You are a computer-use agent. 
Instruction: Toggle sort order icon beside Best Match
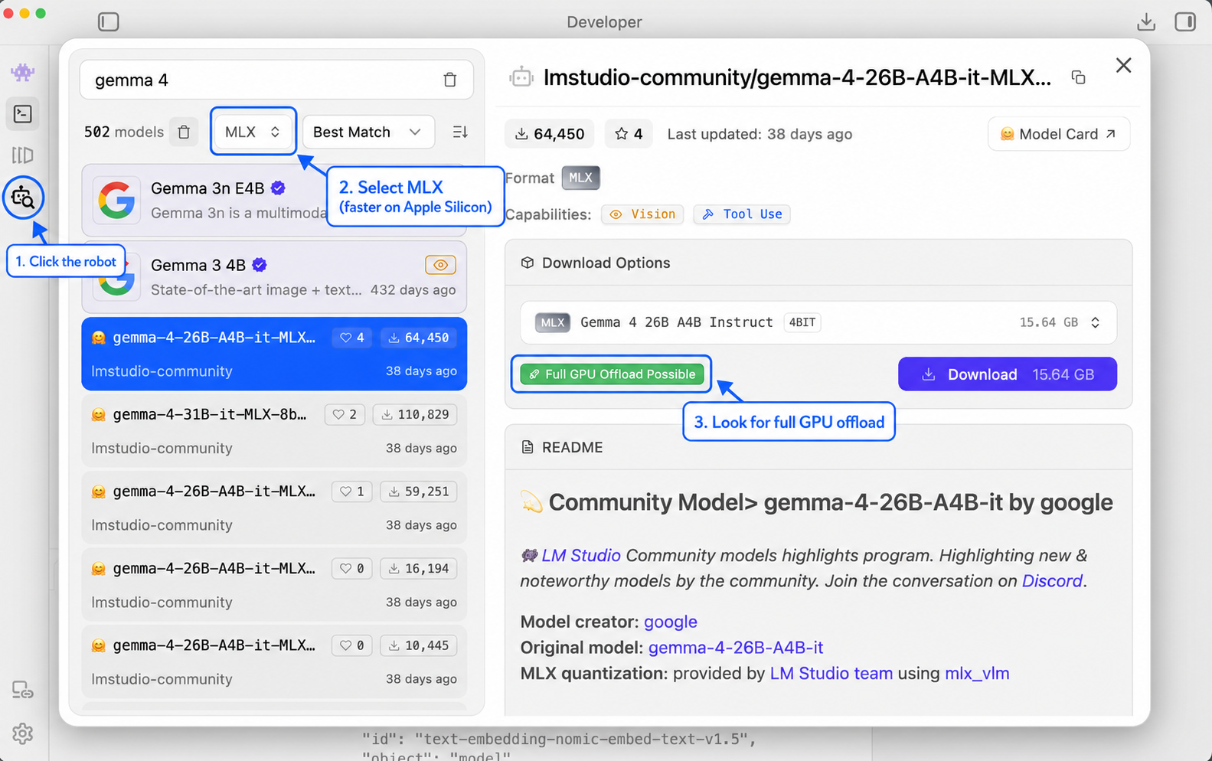point(460,132)
